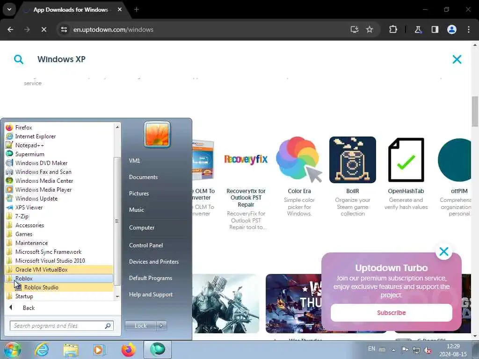This screenshot has width=479, height=359.
Task: Dismiss the Uptodown Turbo popup
Action: click(444, 251)
